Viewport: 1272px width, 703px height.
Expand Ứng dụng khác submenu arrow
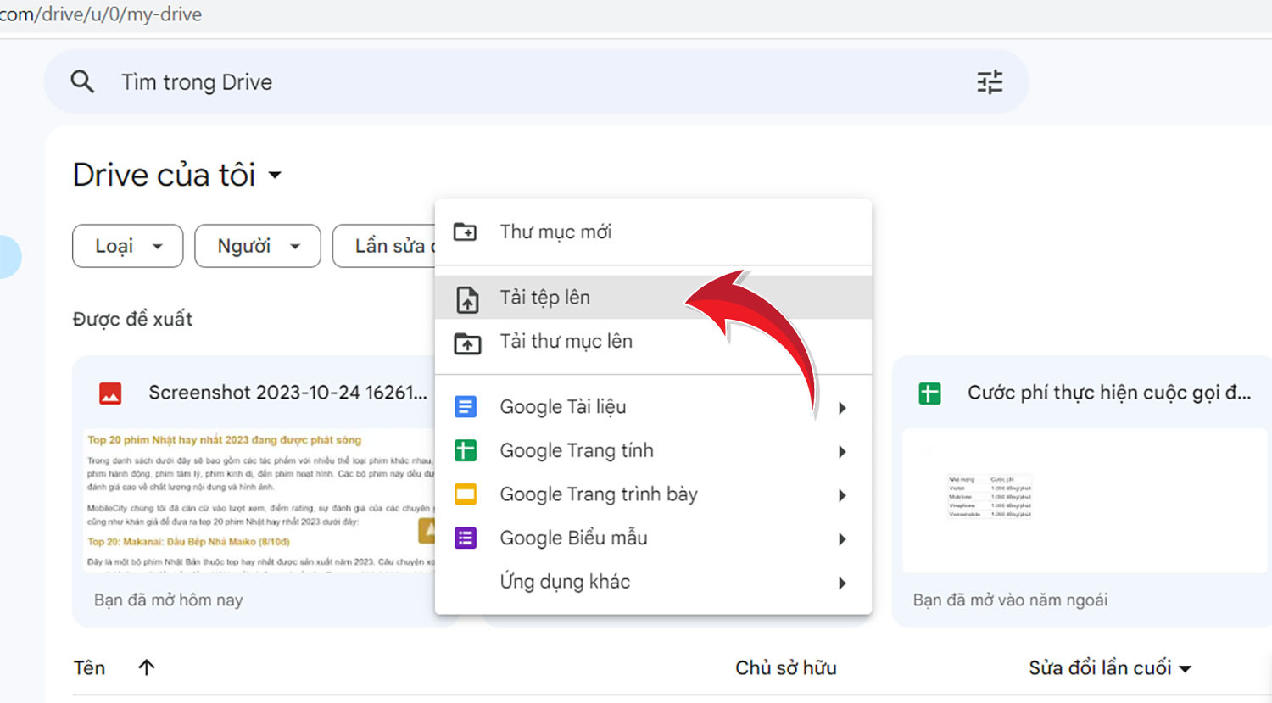(842, 583)
